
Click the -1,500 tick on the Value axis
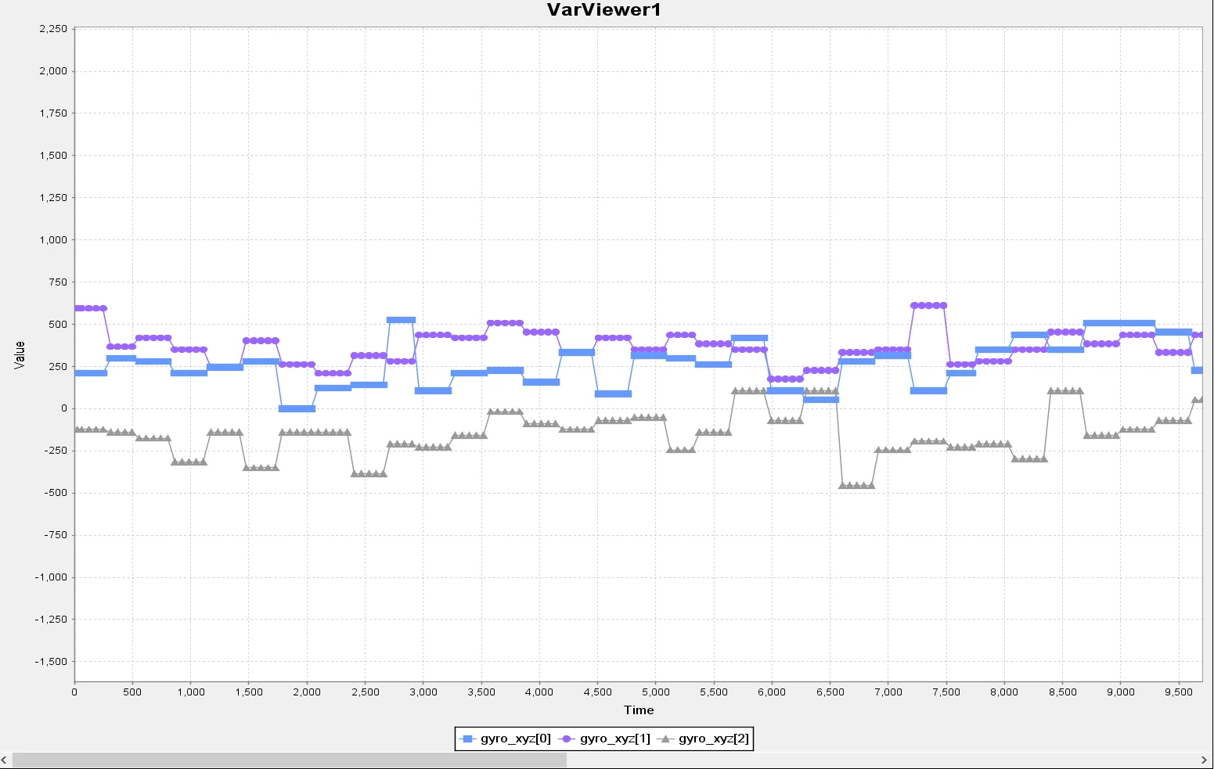coord(50,662)
